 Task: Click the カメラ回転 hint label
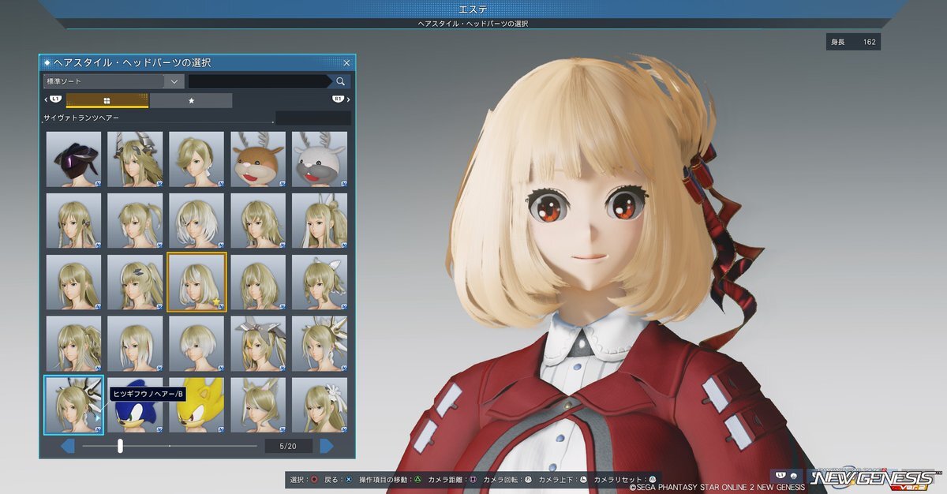[x=502, y=479]
